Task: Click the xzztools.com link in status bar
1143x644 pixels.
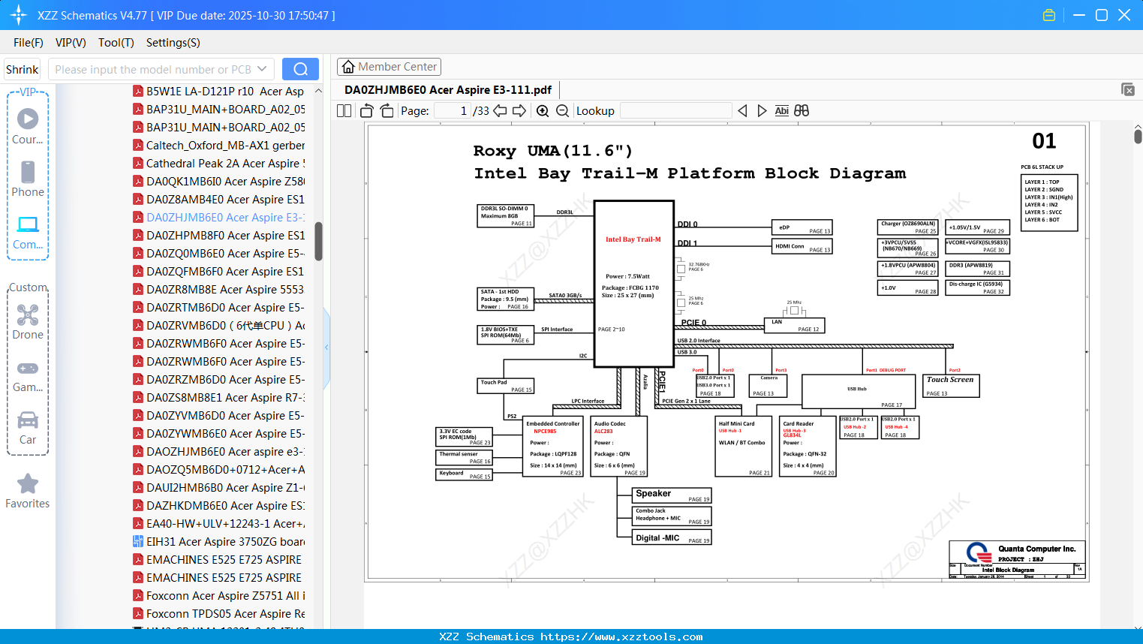Action: 621,637
